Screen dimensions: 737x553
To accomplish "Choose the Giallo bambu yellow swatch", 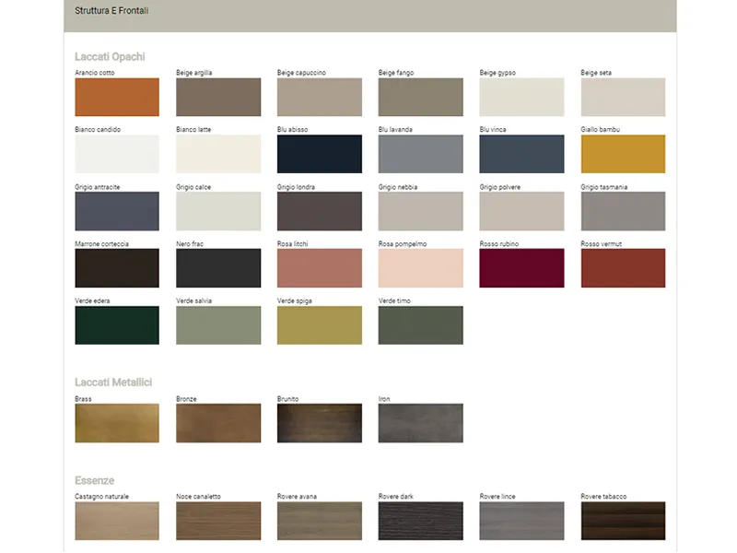I will (x=623, y=154).
